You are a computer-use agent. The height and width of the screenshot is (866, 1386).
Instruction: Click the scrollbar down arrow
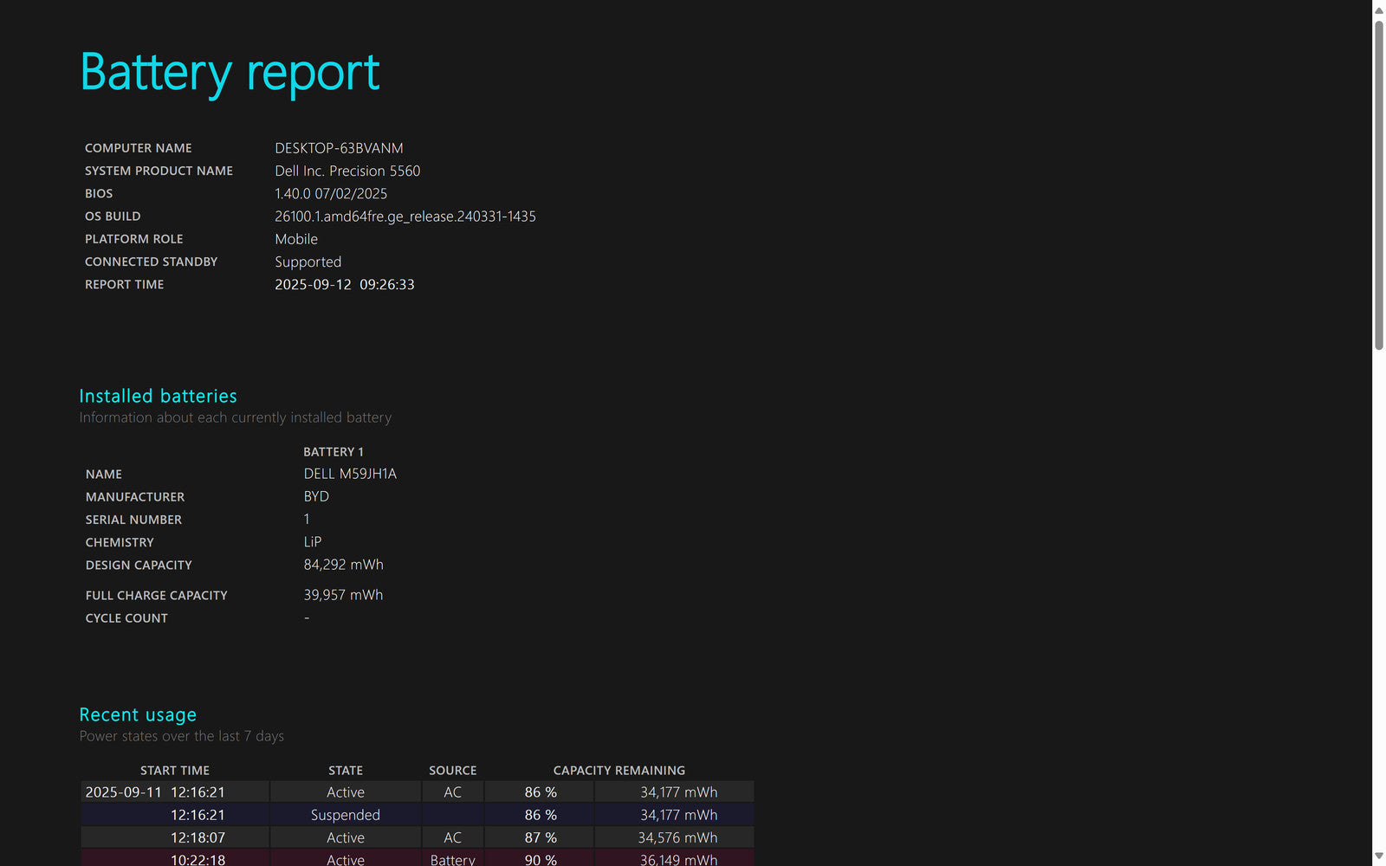[x=1378, y=856]
